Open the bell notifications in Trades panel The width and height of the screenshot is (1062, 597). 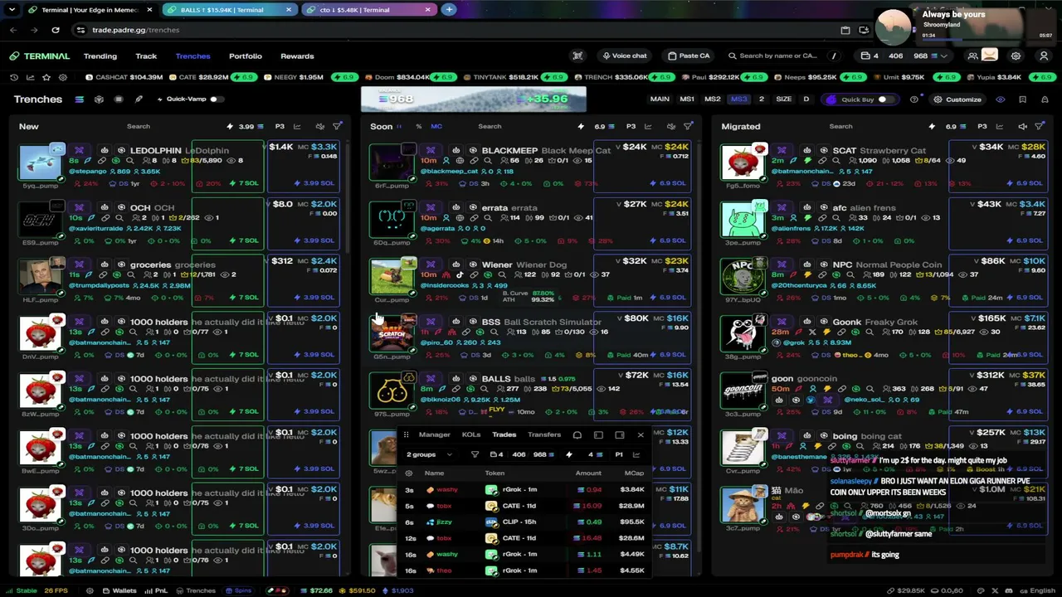(x=577, y=434)
